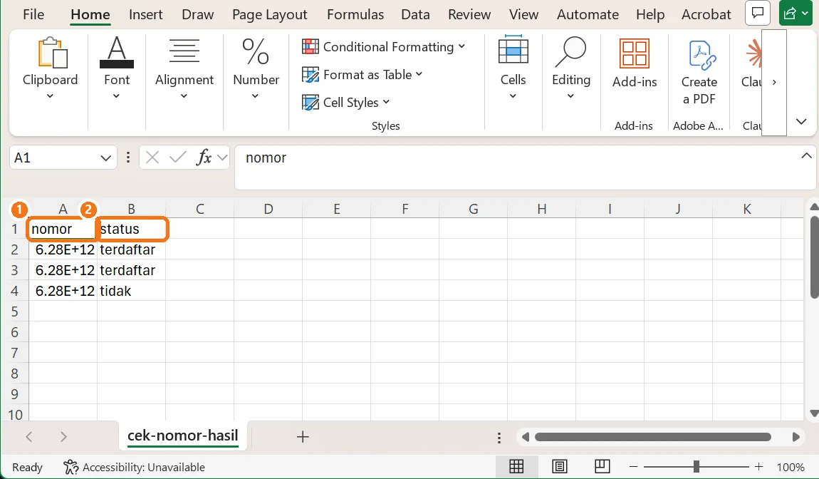This screenshot has width=819, height=479.
Task: Switch to the Insert tab
Action: click(146, 14)
